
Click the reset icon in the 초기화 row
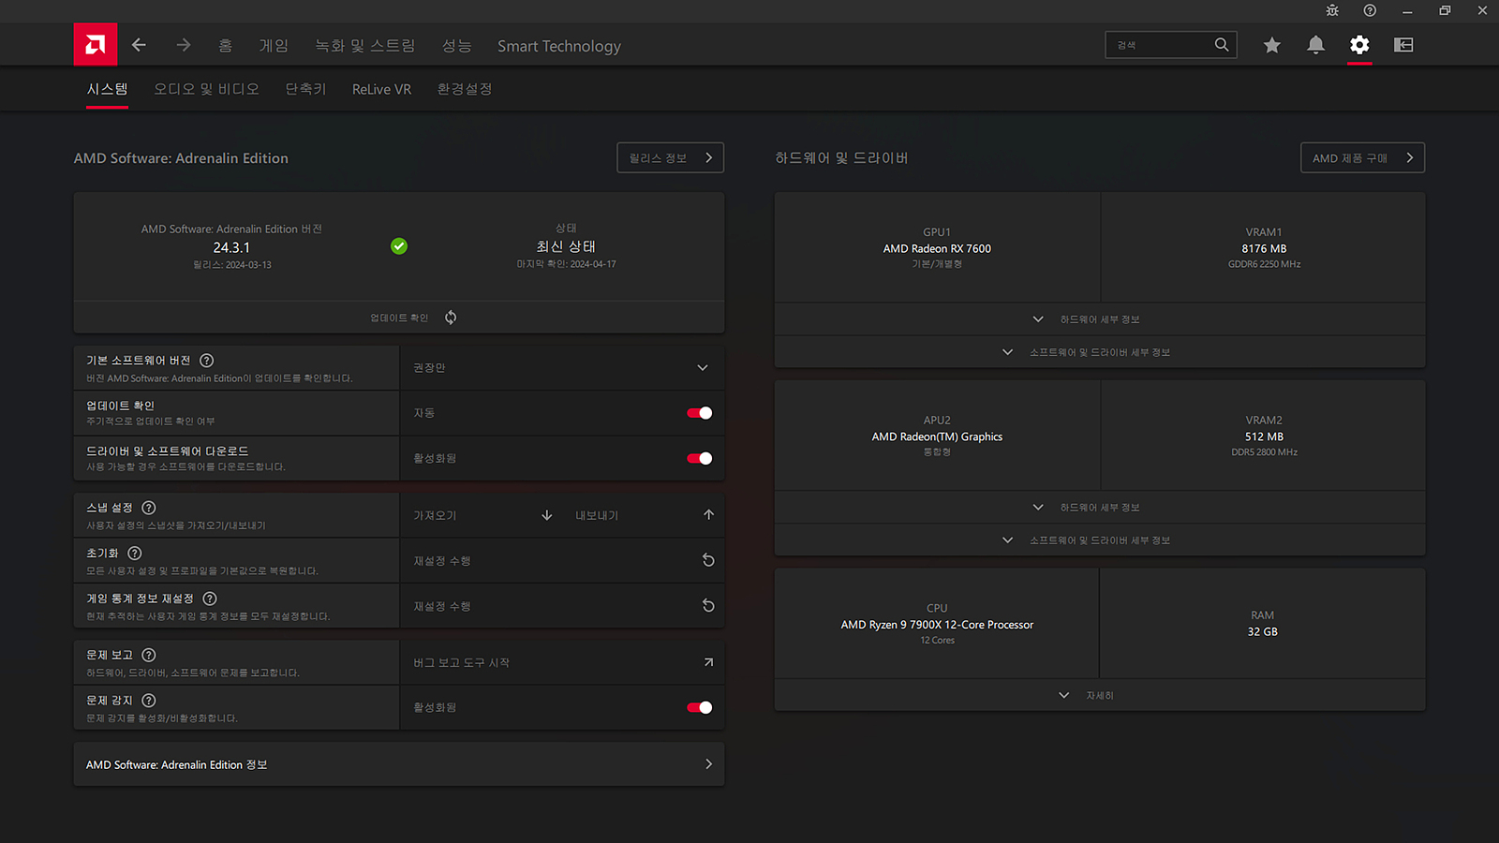pos(708,560)
